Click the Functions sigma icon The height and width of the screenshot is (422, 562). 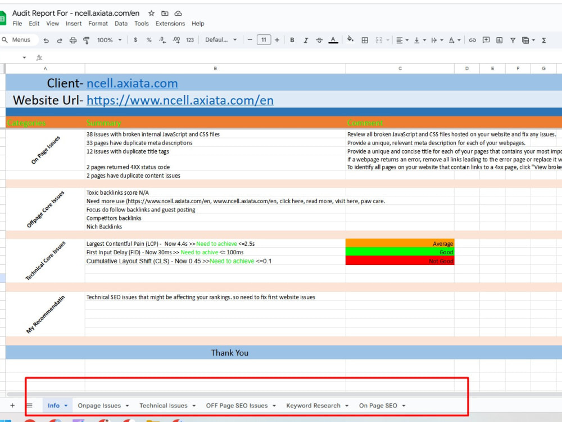pyautogui.click(x=543, y=40)
